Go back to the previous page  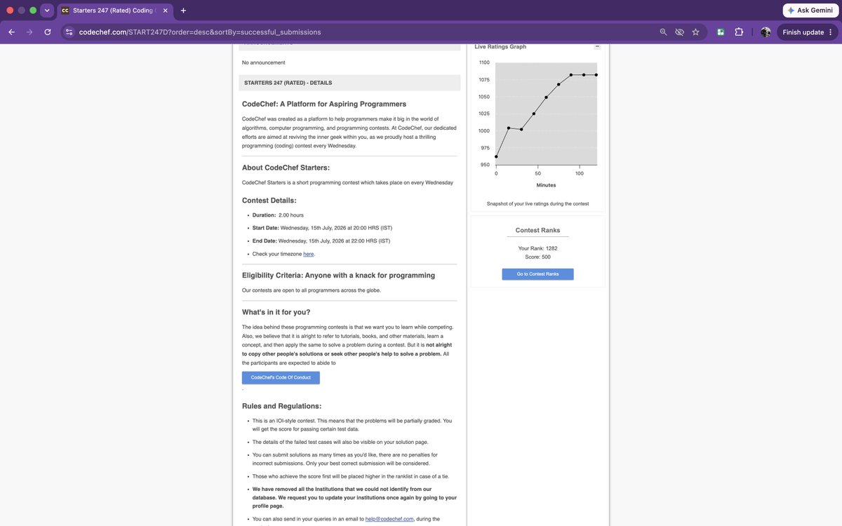coord(11,32)
